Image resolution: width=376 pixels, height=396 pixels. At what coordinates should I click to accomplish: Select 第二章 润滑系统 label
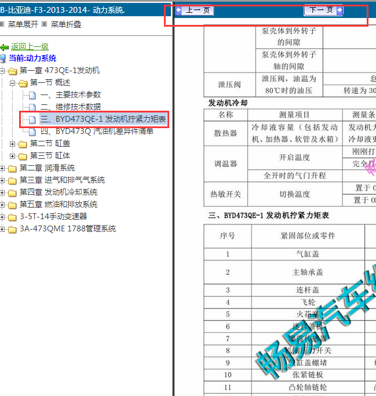47,168
